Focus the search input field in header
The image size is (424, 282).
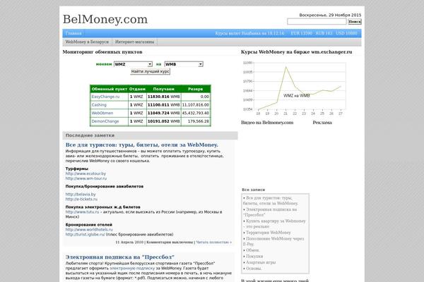317,22
